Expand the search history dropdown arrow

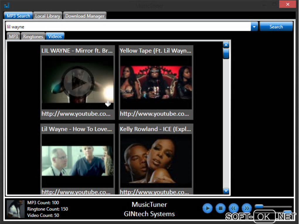pyautogui.click(x=254, y=27)
